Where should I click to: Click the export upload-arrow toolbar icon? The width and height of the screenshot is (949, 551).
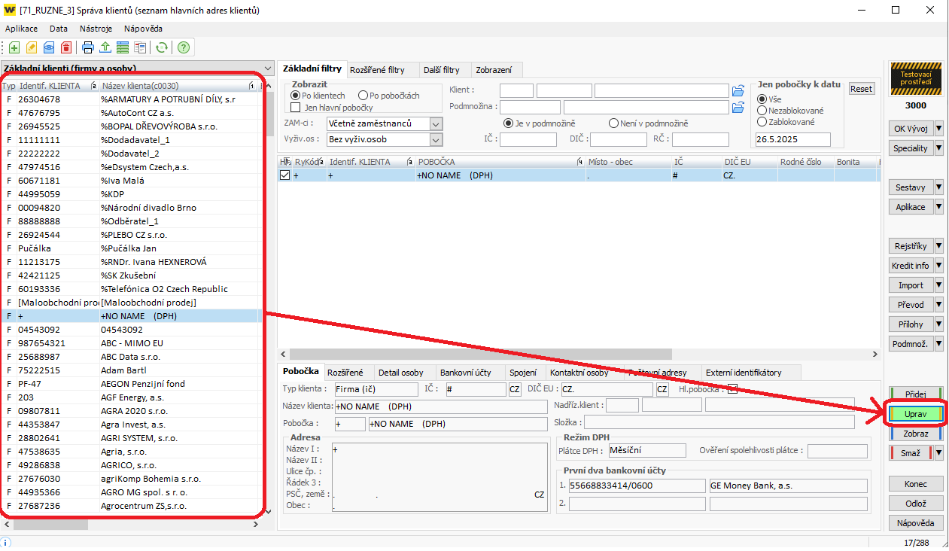pyautogui.click(x=105, y=47)
